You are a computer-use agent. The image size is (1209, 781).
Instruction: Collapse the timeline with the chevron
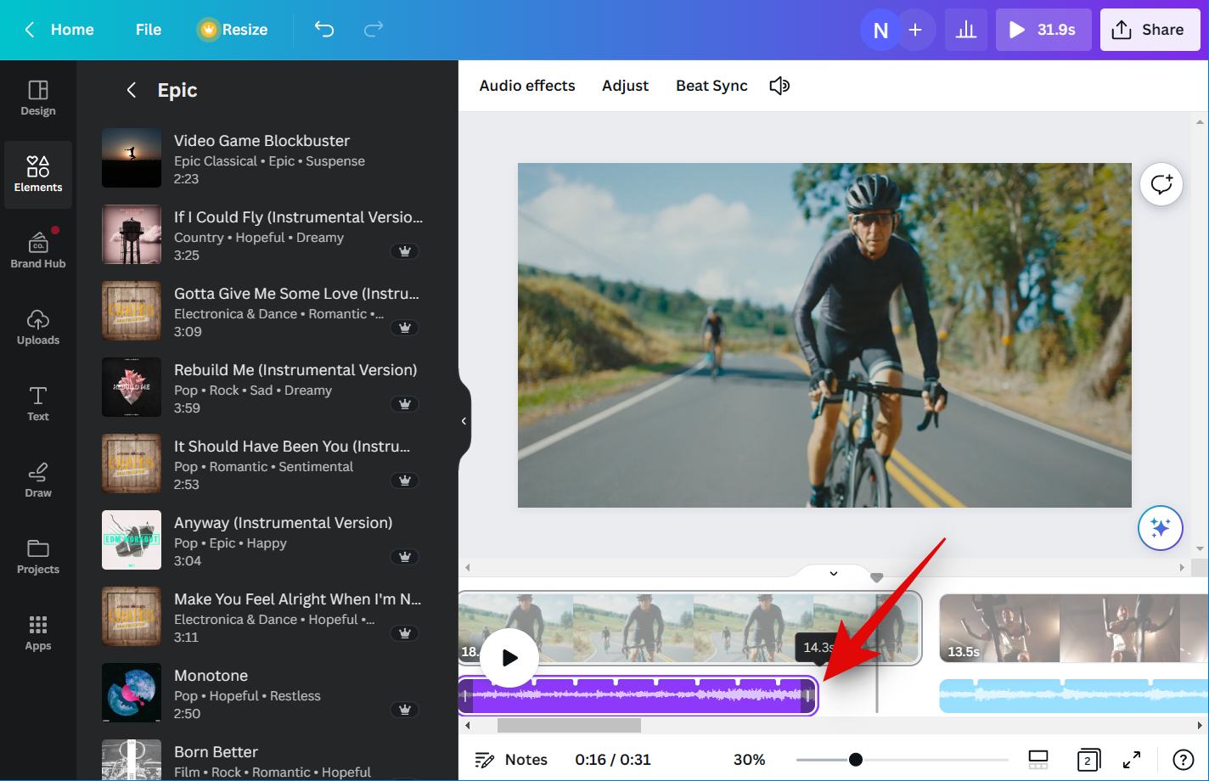[x=834, y=574]
